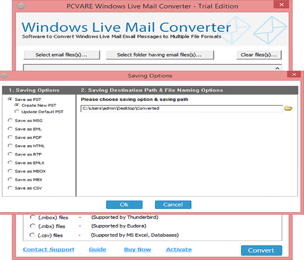Cancel the Saving Options dialog
Image resolution: width=304 pixels, height=260 pixels.
173,205
